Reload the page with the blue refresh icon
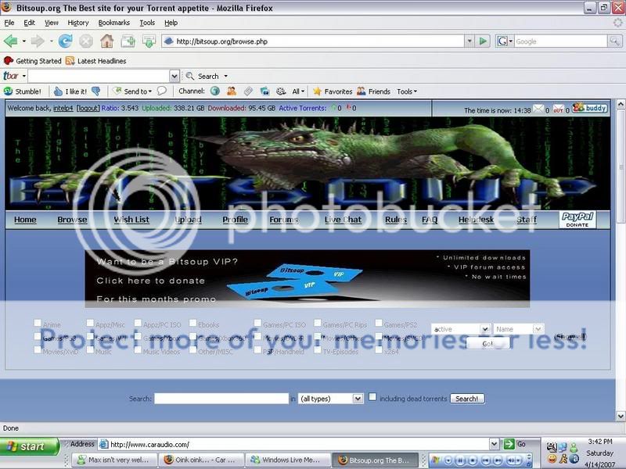The width and height of the screenshot is (626, 469). (x=65, y=41)
